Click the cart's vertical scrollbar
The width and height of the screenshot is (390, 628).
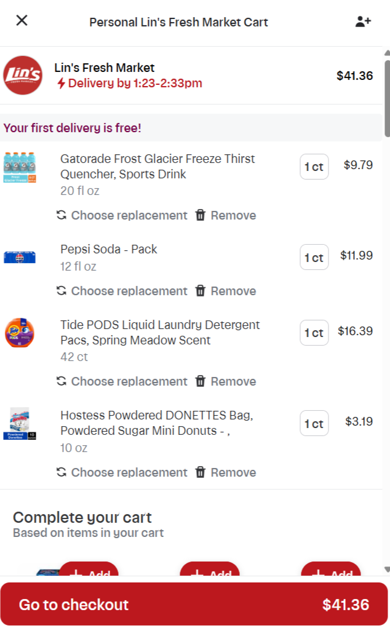387,98
